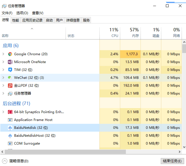Expand the WeChat process group

point(3,78)
